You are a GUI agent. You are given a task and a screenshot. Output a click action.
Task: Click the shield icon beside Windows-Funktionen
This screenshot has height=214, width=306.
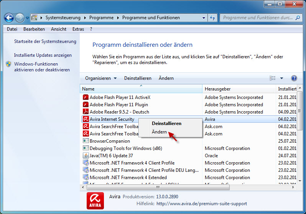click(x=8, y=64)
